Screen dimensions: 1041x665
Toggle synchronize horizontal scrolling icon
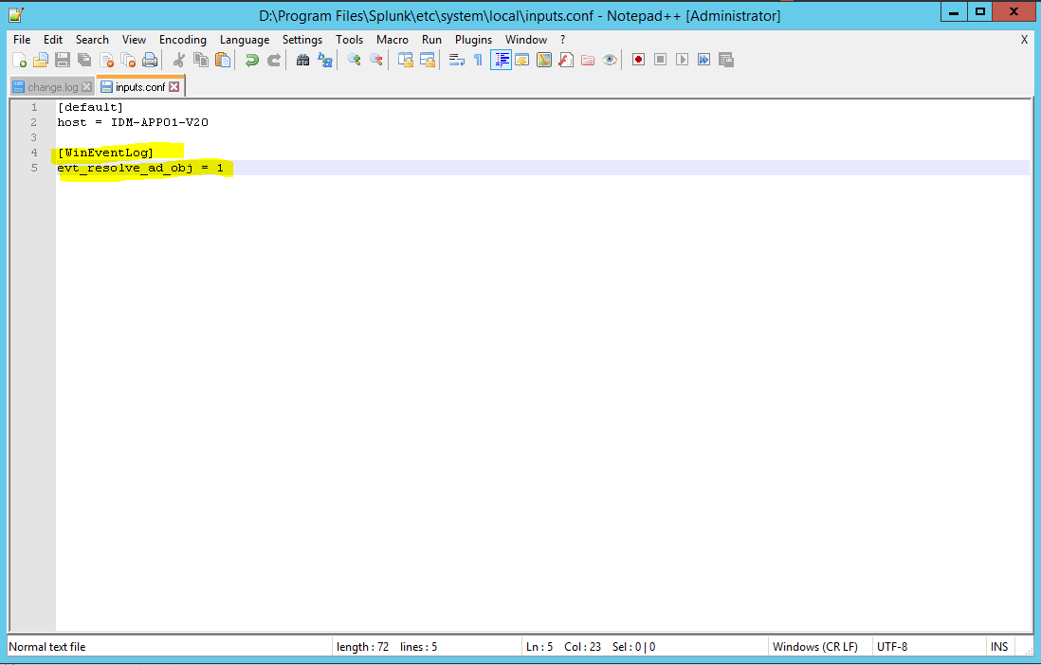tap(427, 61)
